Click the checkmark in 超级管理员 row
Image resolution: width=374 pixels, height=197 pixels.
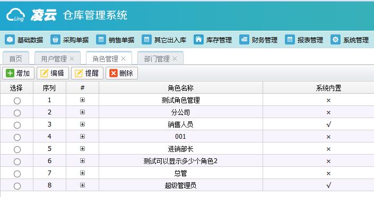[329, 185]
